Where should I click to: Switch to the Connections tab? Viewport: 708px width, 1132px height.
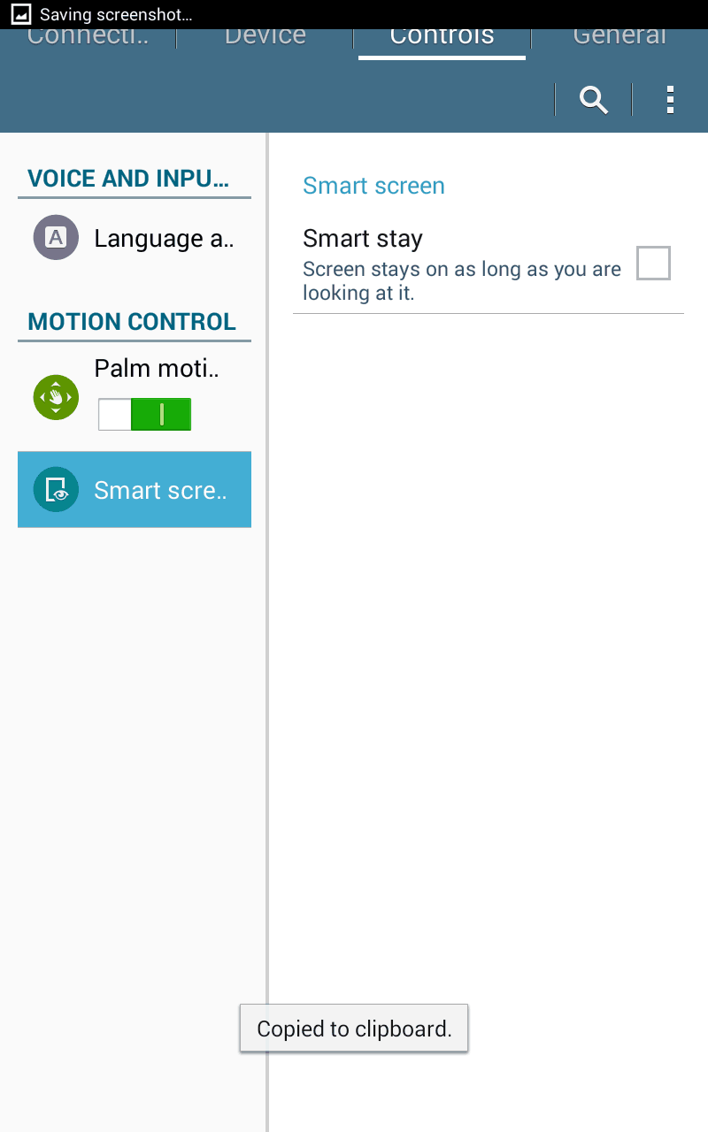88,37
